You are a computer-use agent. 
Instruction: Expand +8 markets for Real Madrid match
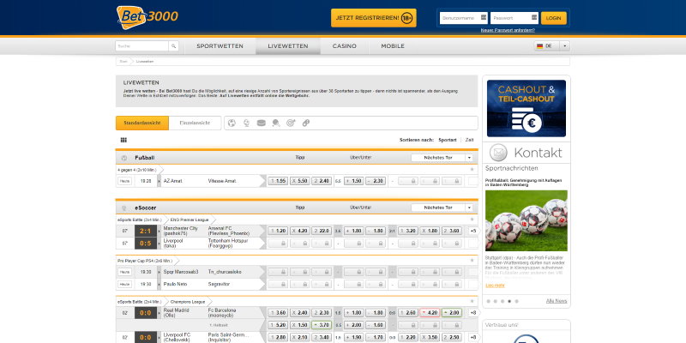(473, 313)
